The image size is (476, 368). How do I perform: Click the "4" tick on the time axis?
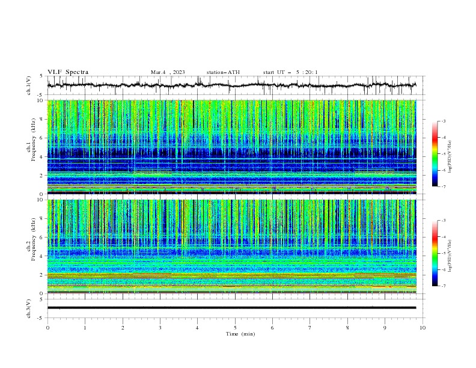tap(197, 328)
